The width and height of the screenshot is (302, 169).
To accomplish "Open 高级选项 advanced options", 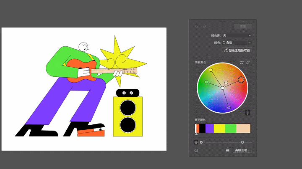I will (242, 150).
